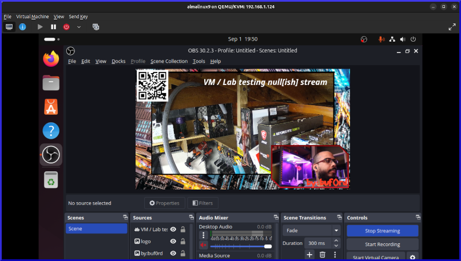
Task: Click the Start Recording button
Action: 382,244
